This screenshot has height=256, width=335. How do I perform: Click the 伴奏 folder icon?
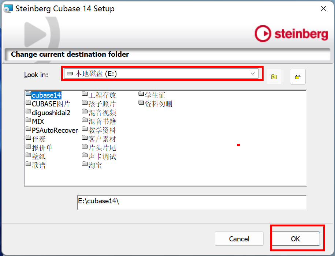coord(29,138)
